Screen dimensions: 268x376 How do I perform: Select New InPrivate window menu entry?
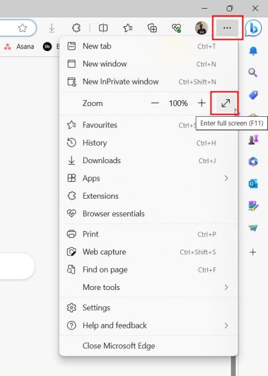pos(148,82)
